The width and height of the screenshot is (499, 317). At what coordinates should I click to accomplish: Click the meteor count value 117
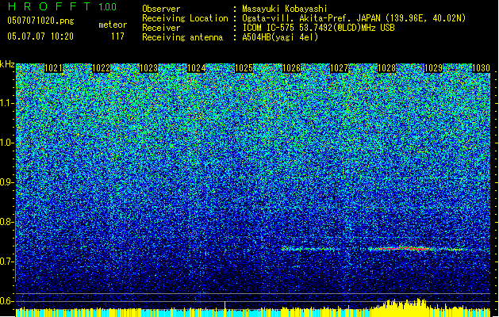click(117, 36)
